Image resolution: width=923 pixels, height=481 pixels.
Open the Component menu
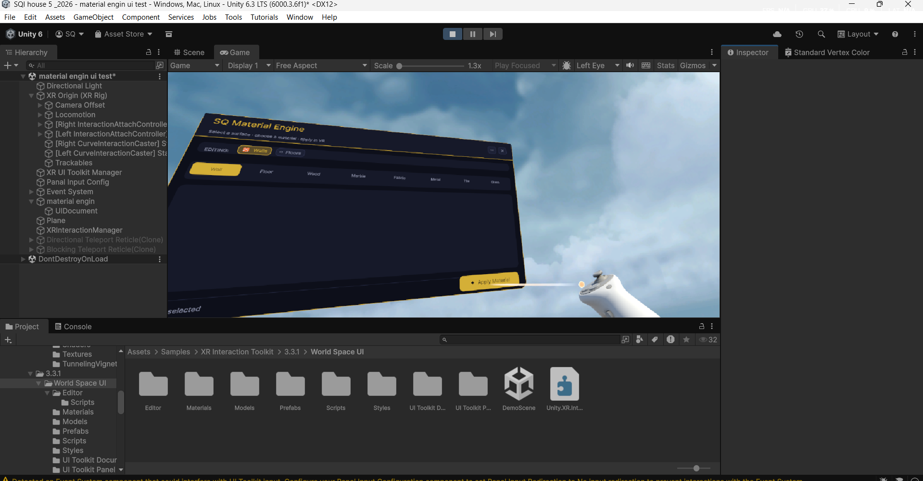pos(140,17)
